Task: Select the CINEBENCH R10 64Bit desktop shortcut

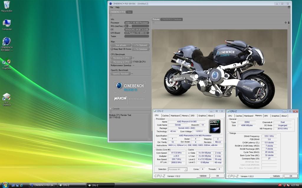Action: point(6,42)
